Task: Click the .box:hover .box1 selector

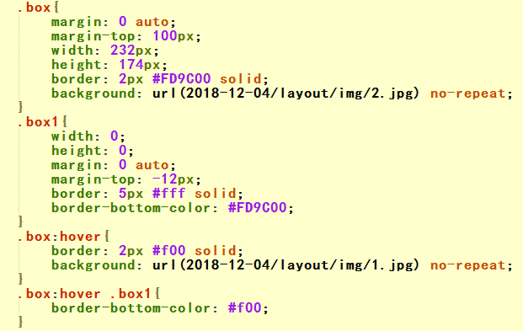Action: pos(84,294)
